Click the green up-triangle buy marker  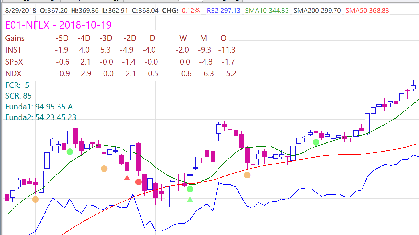190,200
